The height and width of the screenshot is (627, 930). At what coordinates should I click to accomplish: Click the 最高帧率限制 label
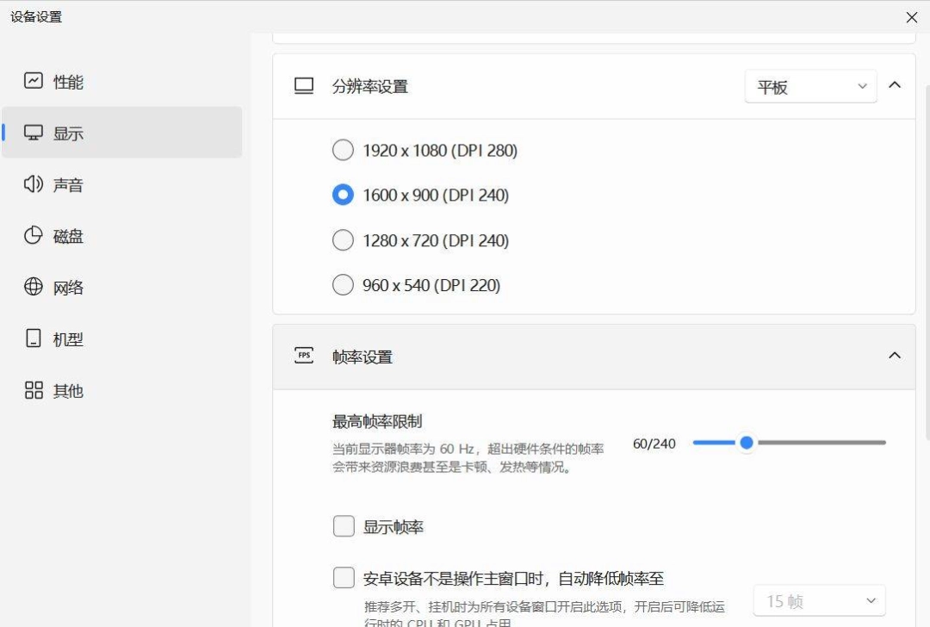click(x=377, y=422)
